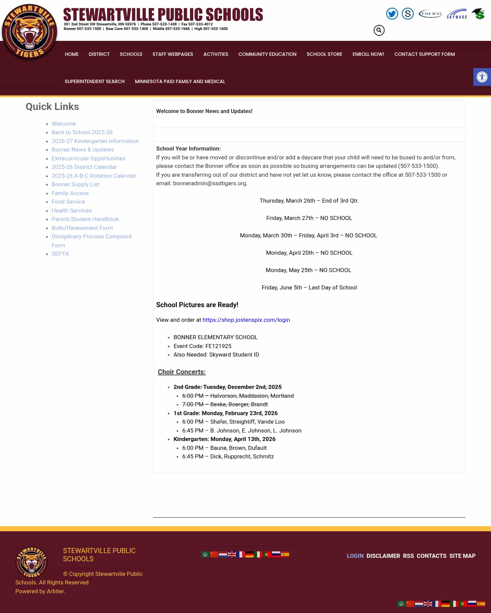Open Bonner News & Updates link
Viewport: 491px width, 613px height.
(83, 150)
